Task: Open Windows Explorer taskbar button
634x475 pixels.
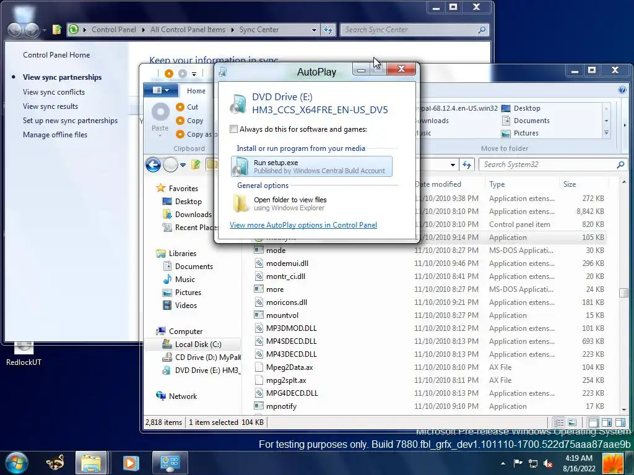Action: (91, 463)
